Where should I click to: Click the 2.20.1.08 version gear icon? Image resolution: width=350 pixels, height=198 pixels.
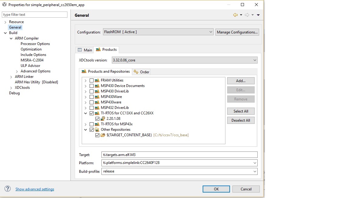click(x=103, y=119)
